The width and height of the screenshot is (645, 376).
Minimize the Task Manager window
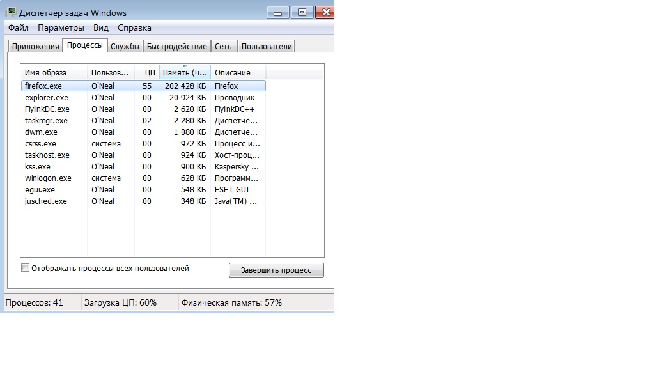[x=277, y=12]
